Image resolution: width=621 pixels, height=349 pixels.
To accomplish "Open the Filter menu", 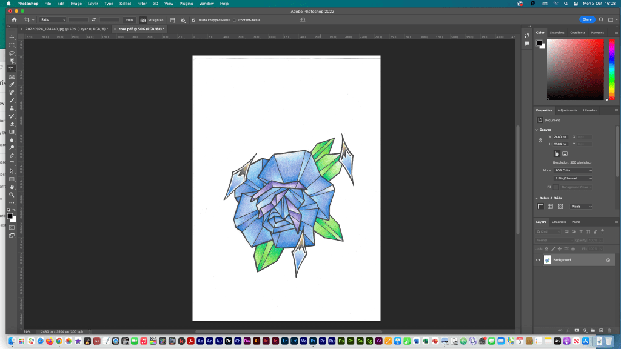I will pos(142,4).
